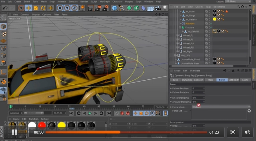This screenshot has height=141, width=256.
Task: Select the yellow material swatch
Action: 62,126
